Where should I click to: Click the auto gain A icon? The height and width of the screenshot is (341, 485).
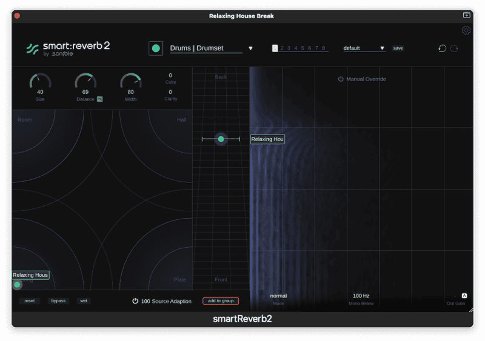coord(464,296)
